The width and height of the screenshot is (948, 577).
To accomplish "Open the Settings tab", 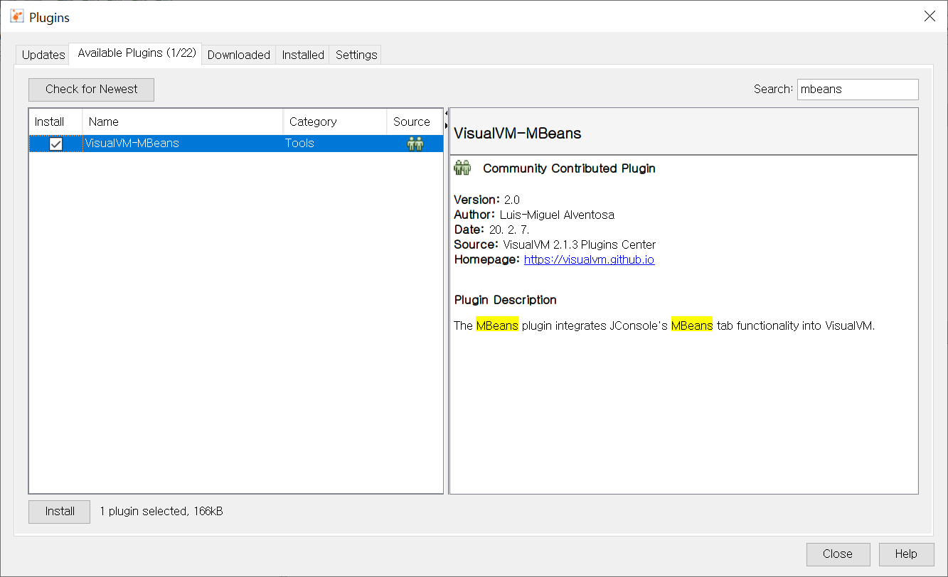I will pyautogui.click(x=356, y=55).
